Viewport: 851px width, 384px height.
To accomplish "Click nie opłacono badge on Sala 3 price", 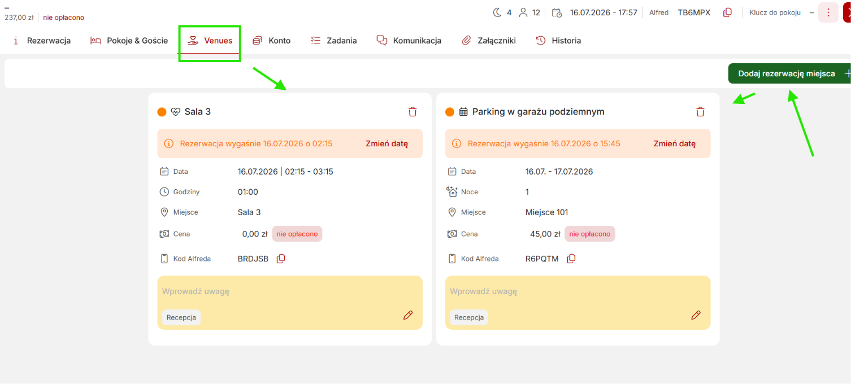I will [x=297, y=234].
